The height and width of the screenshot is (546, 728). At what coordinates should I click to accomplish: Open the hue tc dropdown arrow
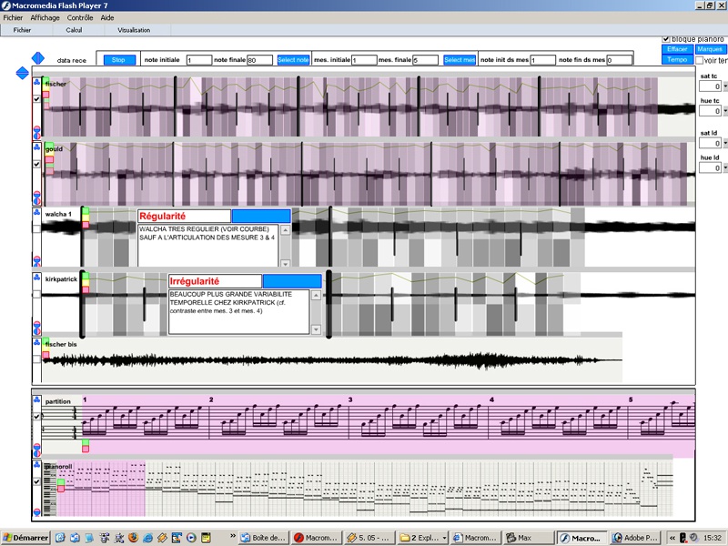(724, 111)
